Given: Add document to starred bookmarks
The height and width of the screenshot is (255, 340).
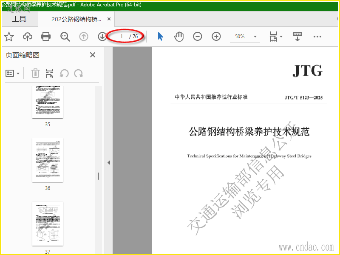Looking at the screenshot, I should [x=9, y=37].
